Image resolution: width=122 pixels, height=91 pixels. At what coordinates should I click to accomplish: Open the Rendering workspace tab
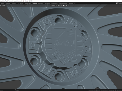[47, 4]
